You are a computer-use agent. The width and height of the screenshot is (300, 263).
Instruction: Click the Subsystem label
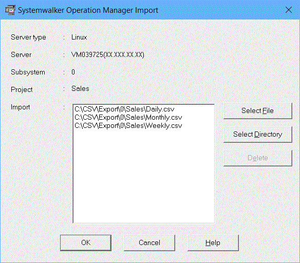coord(28,72)
